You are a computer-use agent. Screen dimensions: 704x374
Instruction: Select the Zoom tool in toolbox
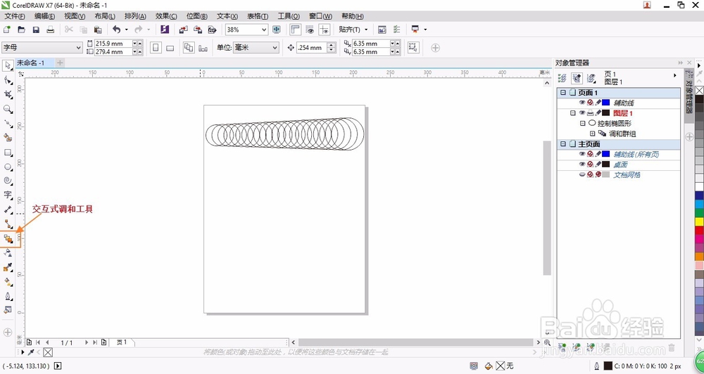(x=8, y=109)
